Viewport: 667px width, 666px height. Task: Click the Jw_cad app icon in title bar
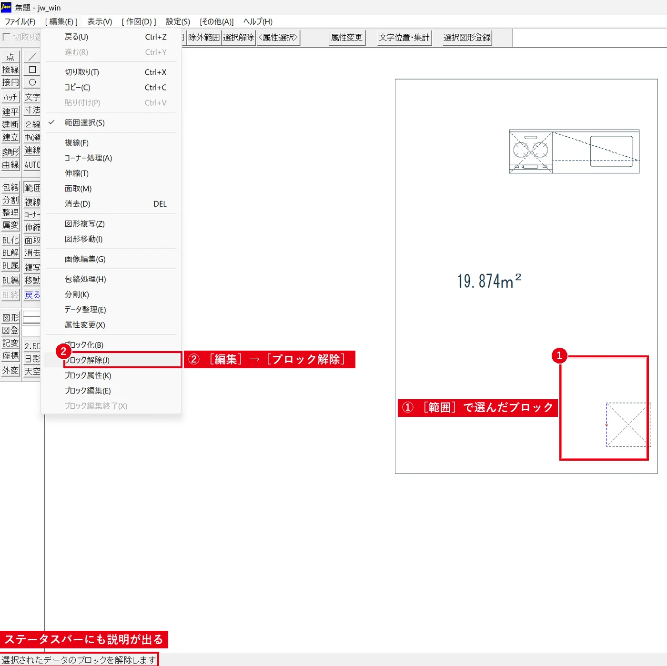(6, 7)
